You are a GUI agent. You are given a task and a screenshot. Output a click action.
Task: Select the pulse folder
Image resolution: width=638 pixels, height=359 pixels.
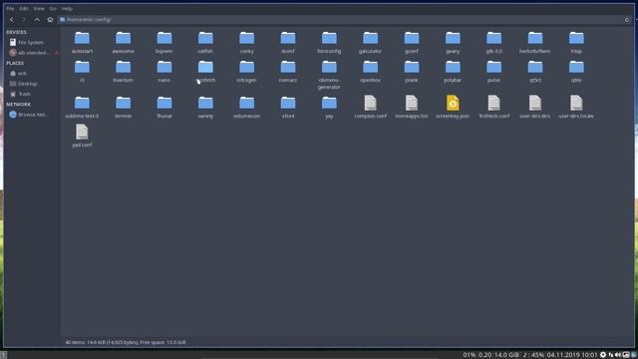point(494,71)
